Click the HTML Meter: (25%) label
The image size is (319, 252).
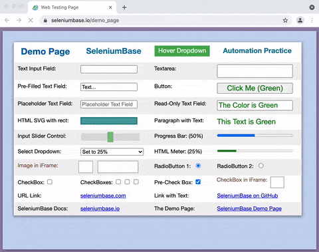[x=178, y=152]
